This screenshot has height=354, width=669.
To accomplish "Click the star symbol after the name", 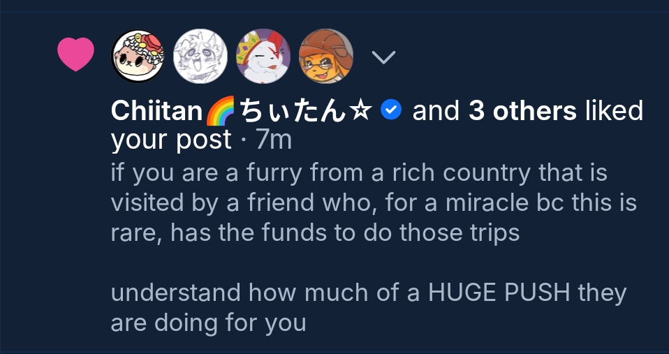I will pyautogui.click(x=362, y=110).
